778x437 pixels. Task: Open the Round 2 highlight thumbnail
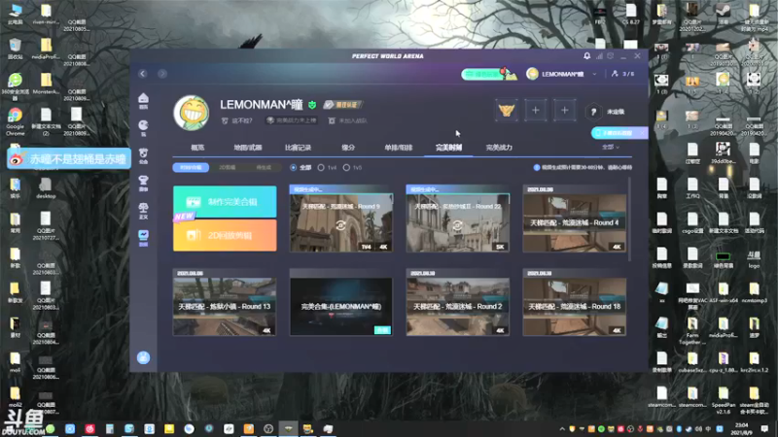(x=457, y=303)
